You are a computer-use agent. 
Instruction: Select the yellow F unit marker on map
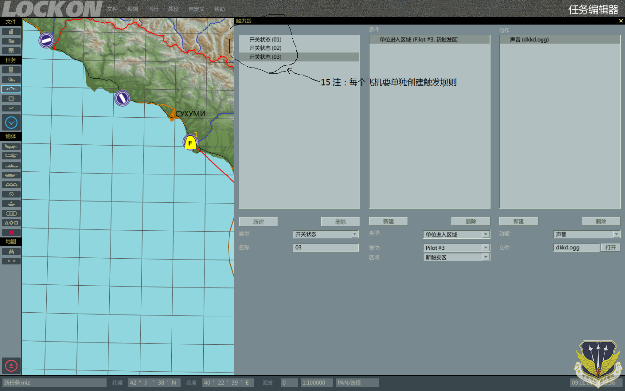coord(190,143)
